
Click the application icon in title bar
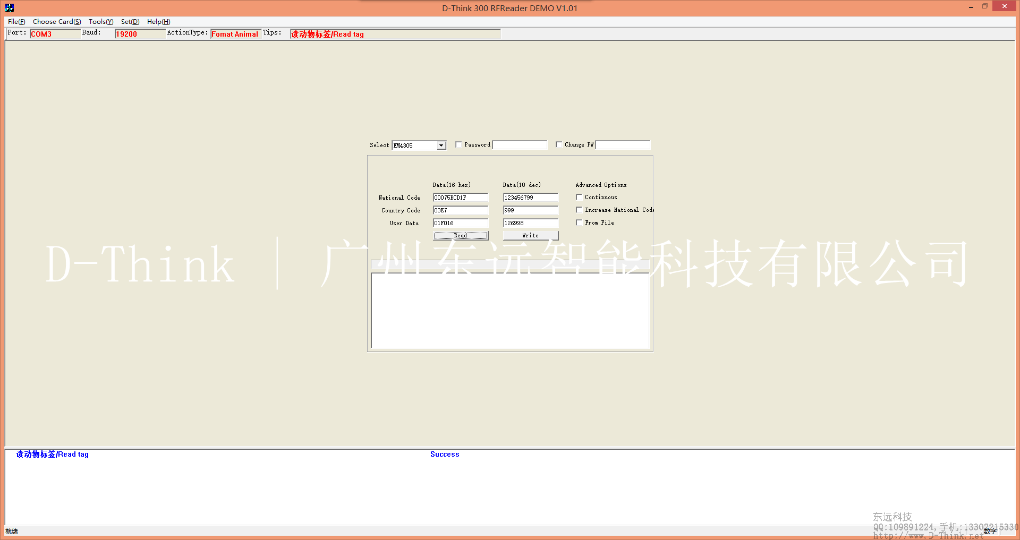tap(10, 7)
